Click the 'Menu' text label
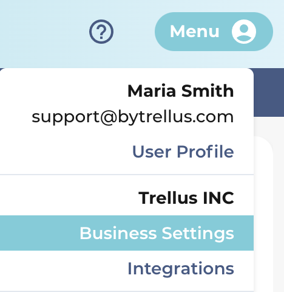Viewport: 284px width, 292px height. point(195,32)
